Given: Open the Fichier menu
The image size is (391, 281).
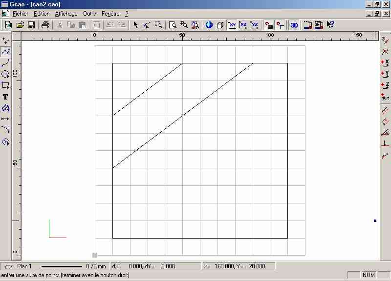Looking at the screenshot, I should [x=21, y=14].
